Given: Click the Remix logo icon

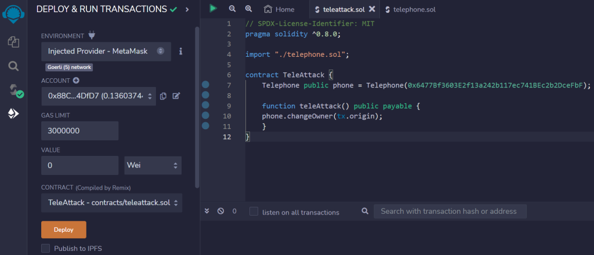Looking at the screenshot, I should pyautogui.click(x=13, y=14).
